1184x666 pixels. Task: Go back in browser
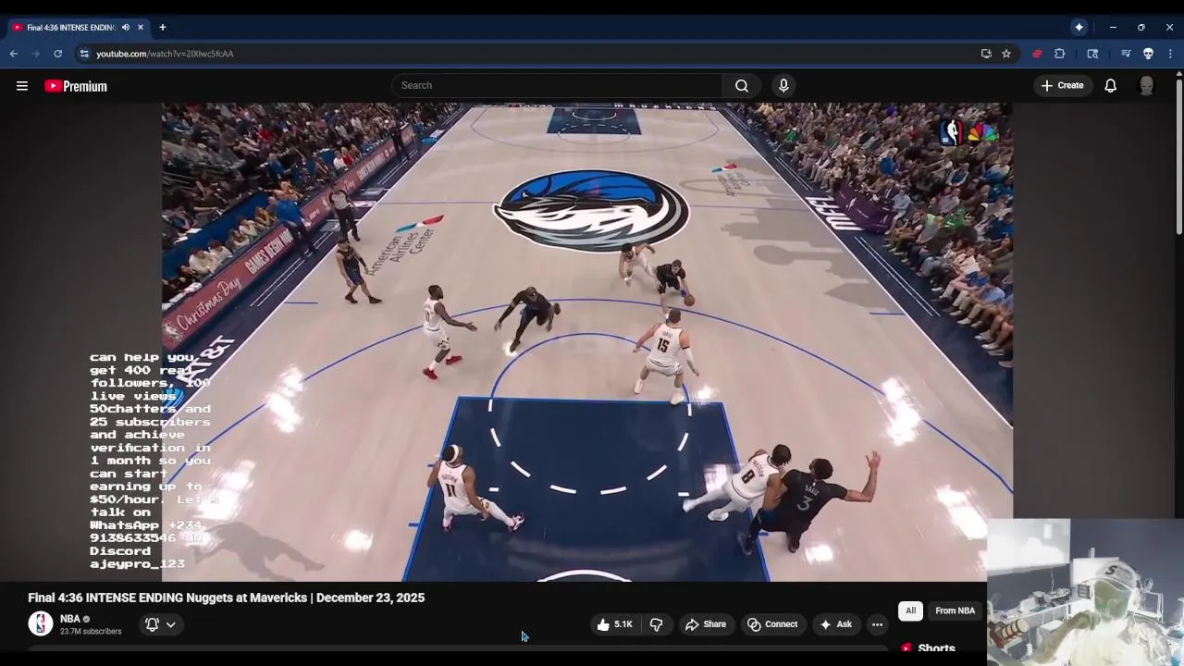[x=14, y=54]
